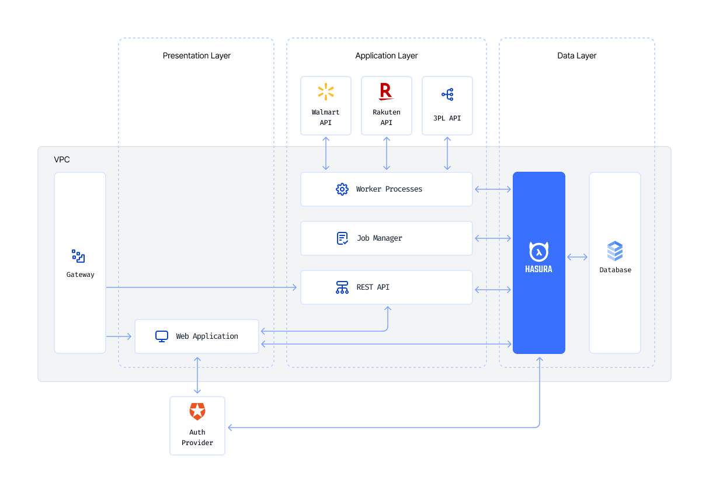709x493 pixels.
Task: Click the Hasura lambda logo icon
Action: 538,252
